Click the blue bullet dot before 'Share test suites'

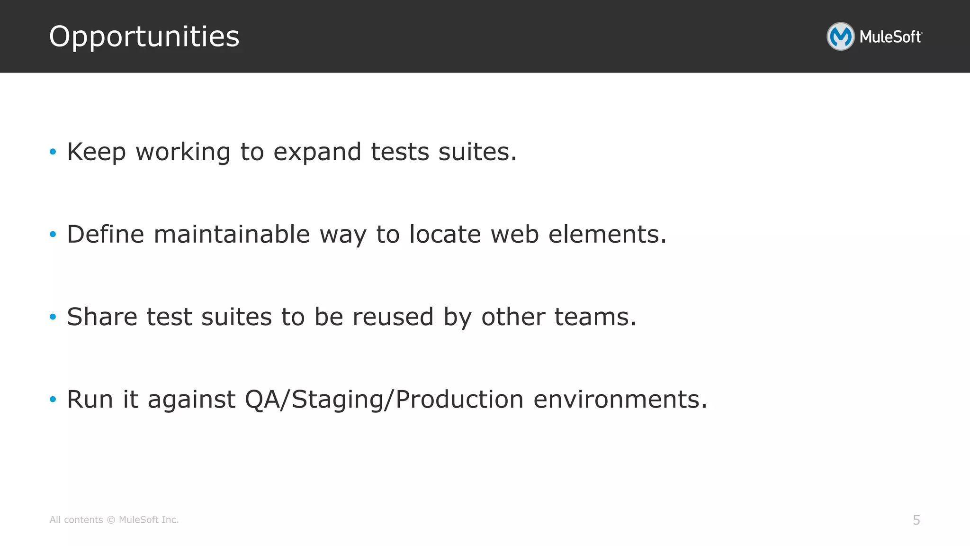click(53, 317)
